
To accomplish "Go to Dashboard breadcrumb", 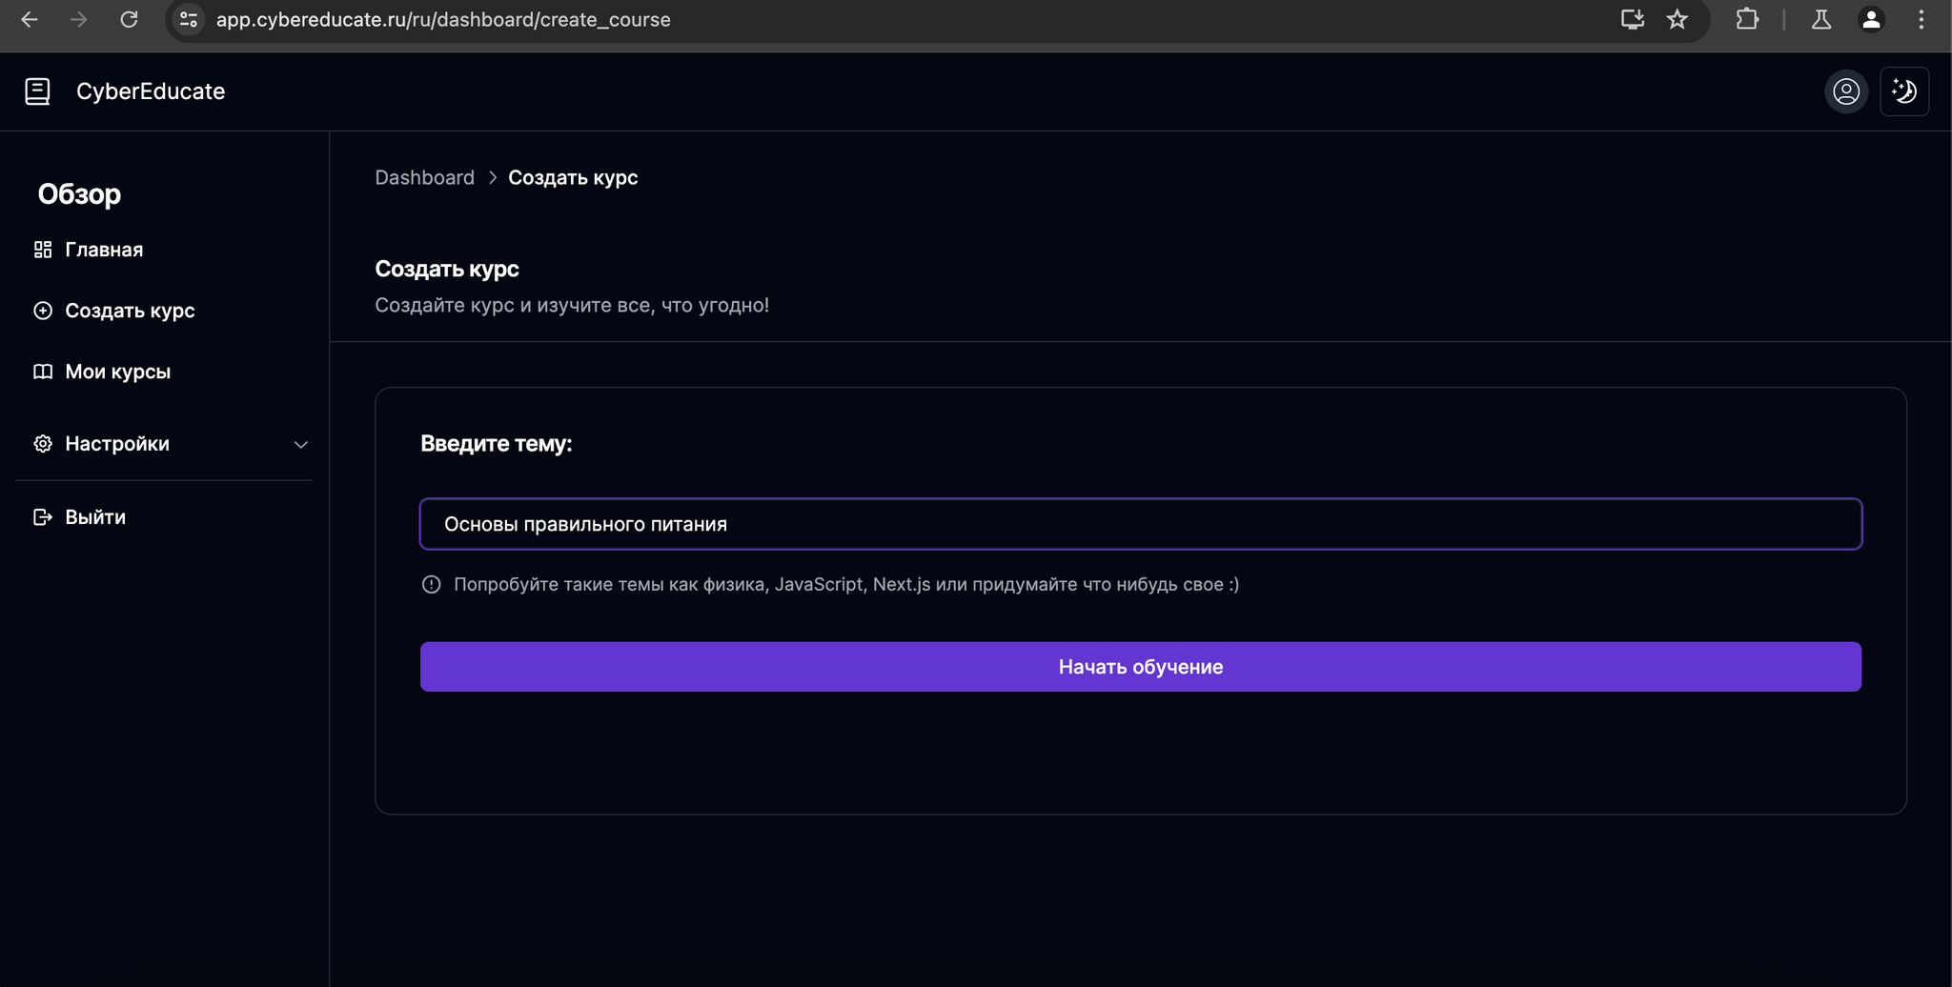I will point(424,177).
